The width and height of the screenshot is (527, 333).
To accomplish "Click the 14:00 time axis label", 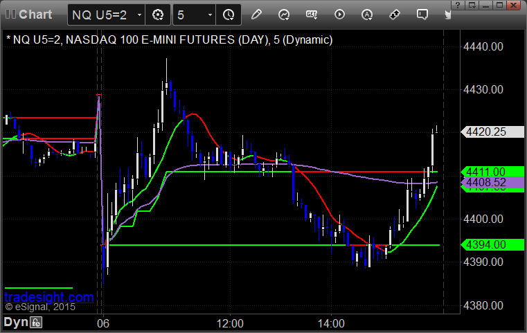I will pyautogui.click(x=331, y=323).
